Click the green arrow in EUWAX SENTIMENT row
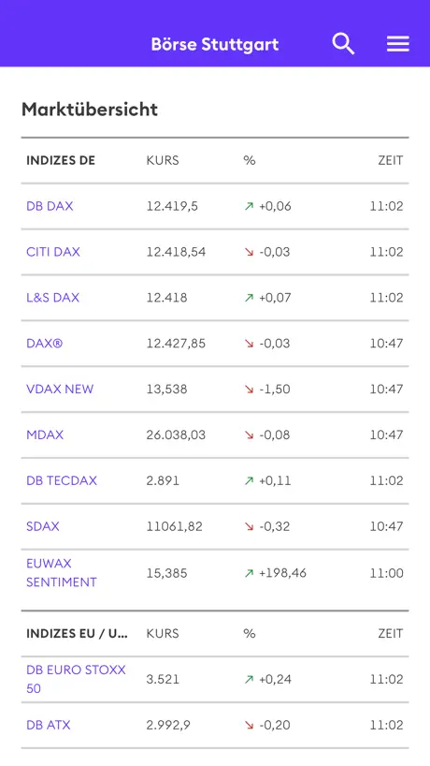Viewport: 430px width, 766px height. (x=250, y=573)
